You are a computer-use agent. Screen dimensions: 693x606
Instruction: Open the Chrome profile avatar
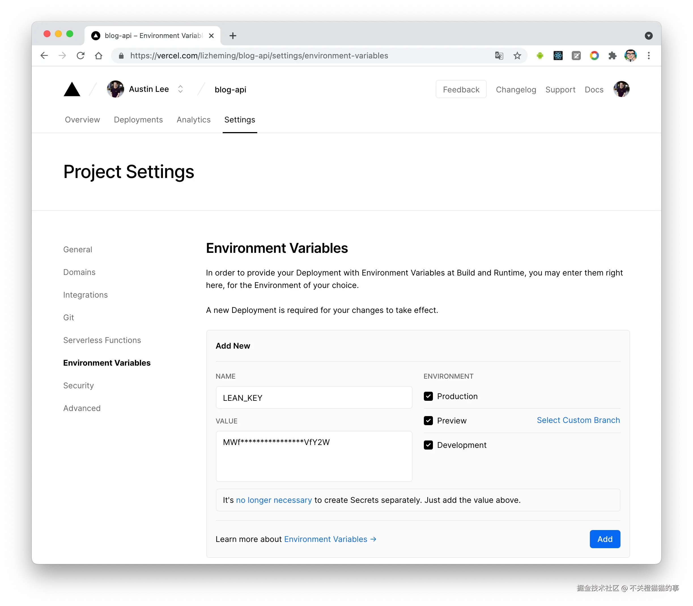tap(630, 56)
